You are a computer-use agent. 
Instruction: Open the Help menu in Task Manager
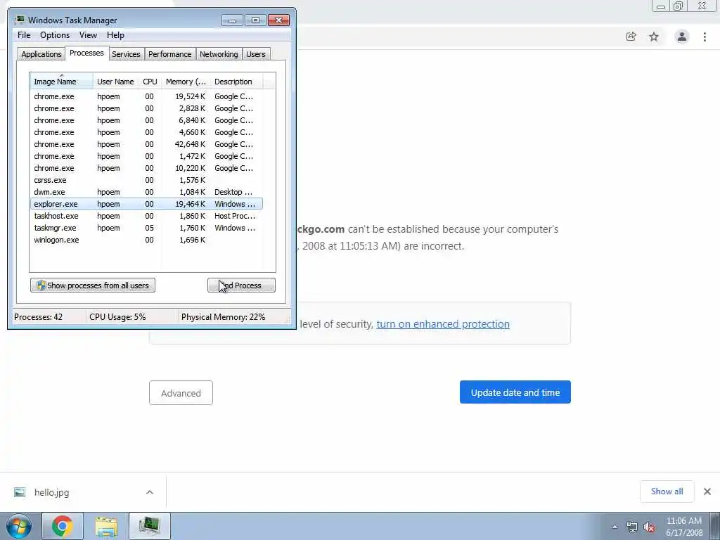tap(115, 35)
